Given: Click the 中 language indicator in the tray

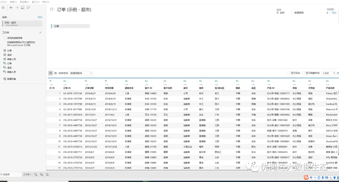Looking at the screenshot, I should click(x=311, y=178).
